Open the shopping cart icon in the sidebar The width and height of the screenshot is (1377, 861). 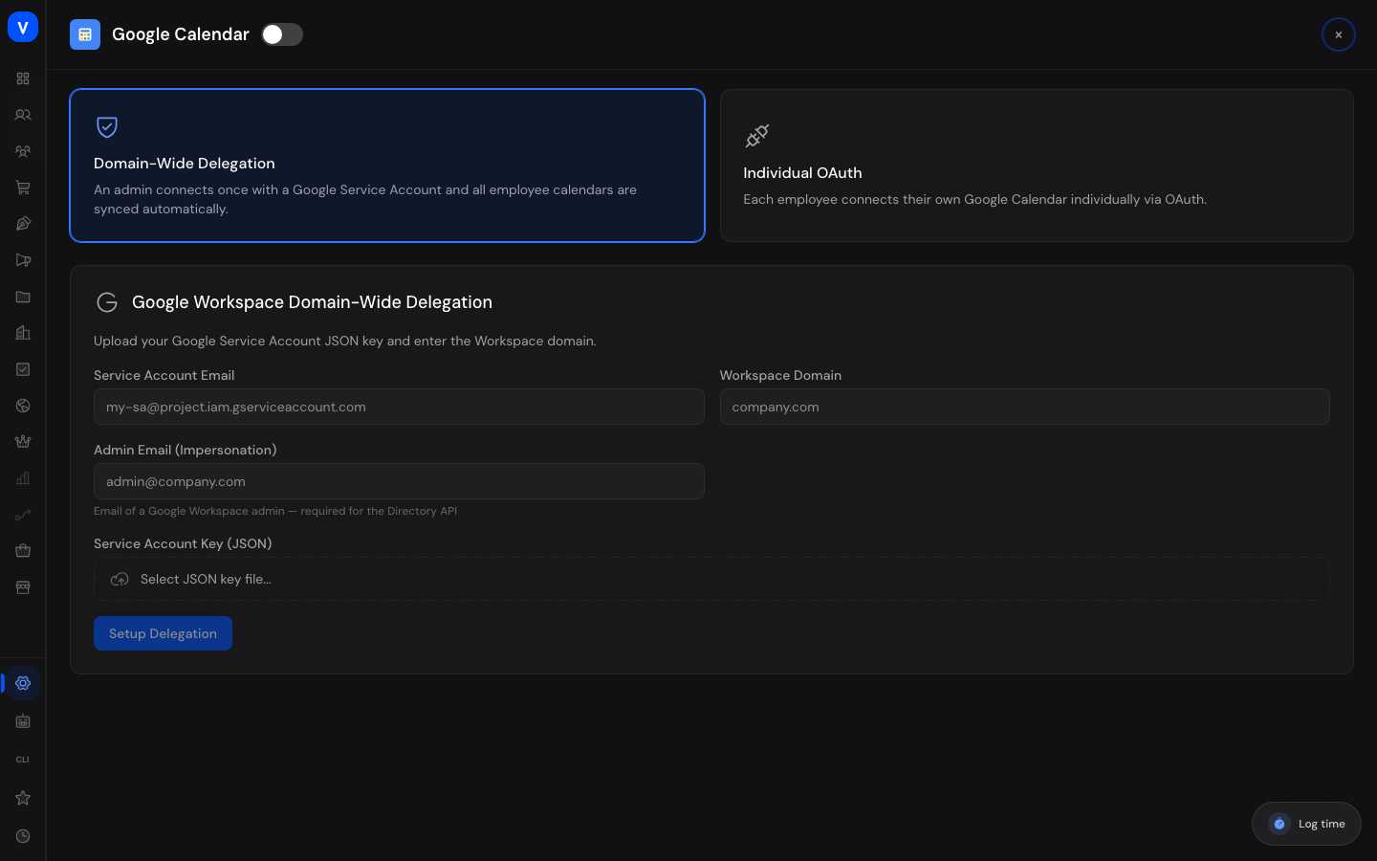(23, 188)
